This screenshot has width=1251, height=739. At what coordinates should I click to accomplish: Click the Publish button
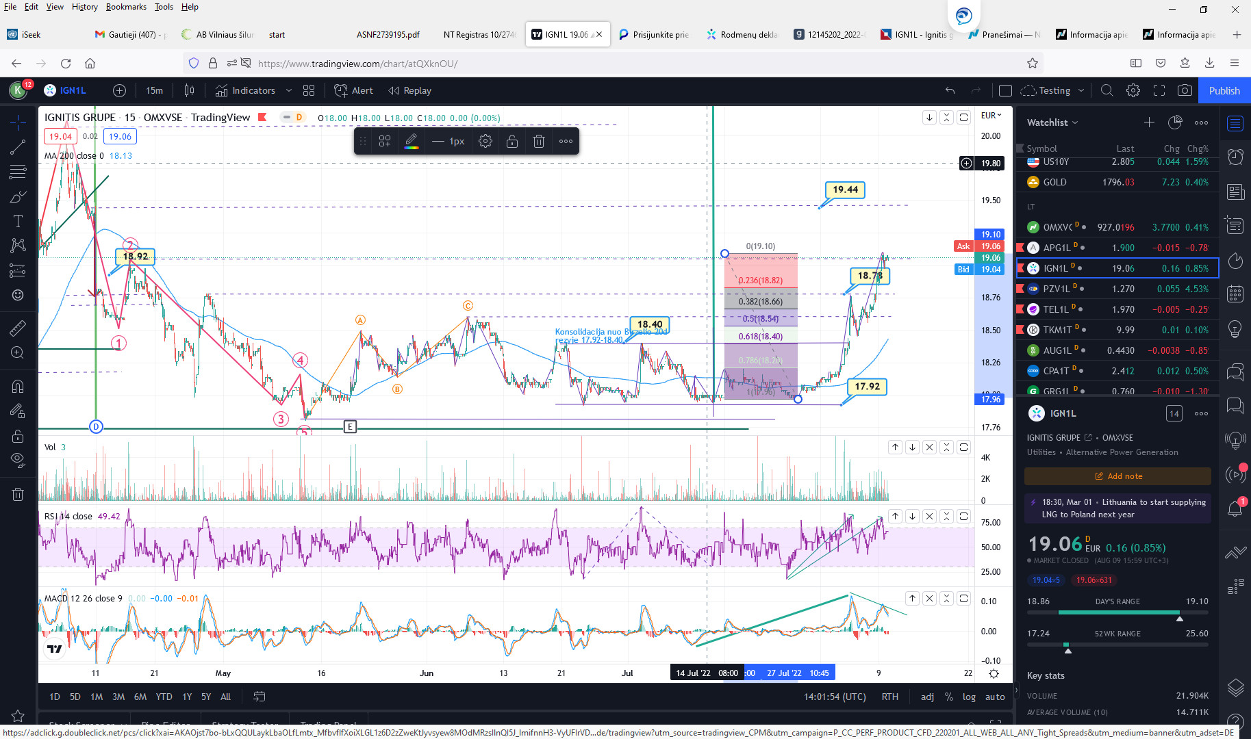coord(1224,90)
